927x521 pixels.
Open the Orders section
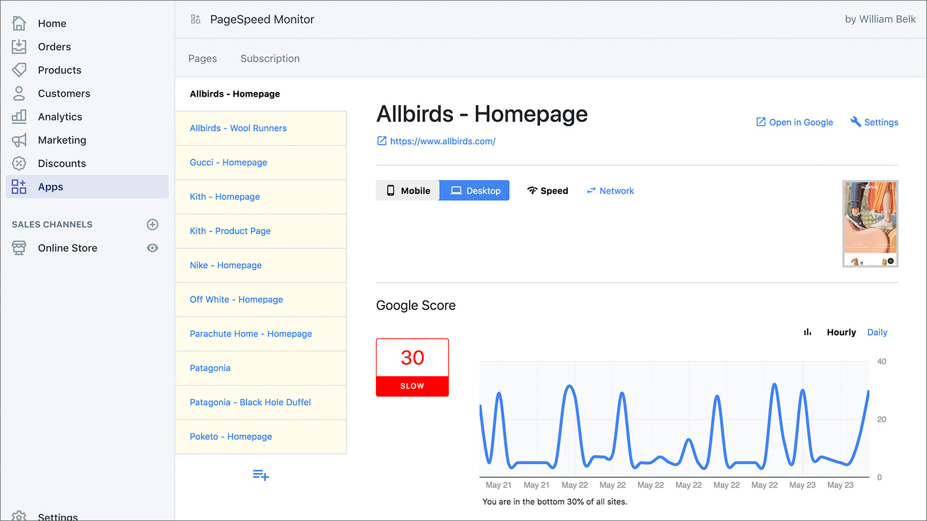(x=54, y=47)
